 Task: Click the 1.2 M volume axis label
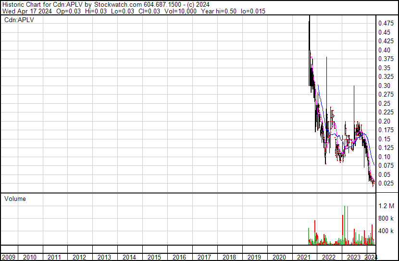386,206
